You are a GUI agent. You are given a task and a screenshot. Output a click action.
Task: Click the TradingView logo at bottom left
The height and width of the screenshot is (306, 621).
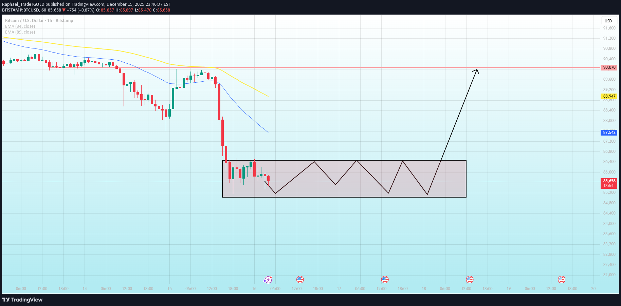coord(22,300)
